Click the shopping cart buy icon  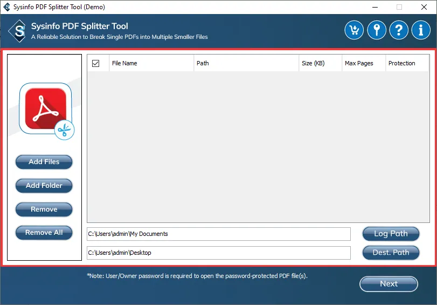(x=354, y=30)
